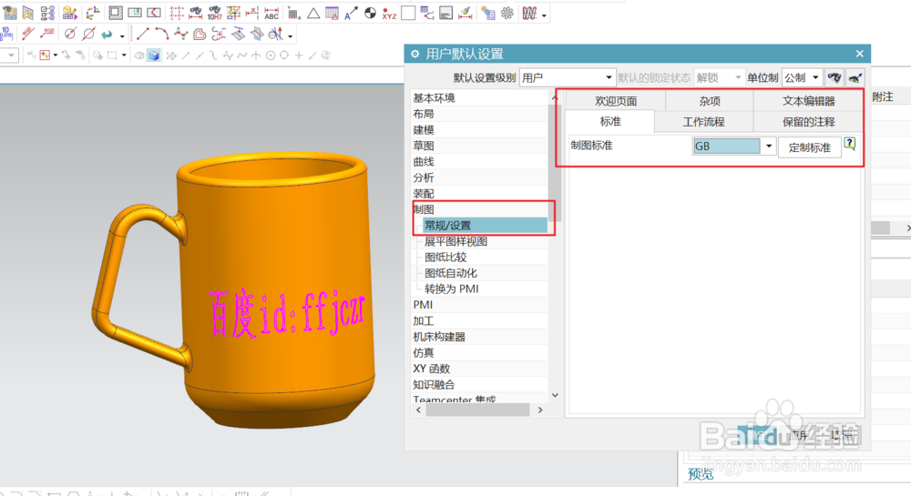
Task: Switch to the 文本编辑器 tab
Action: pos(808,101)
